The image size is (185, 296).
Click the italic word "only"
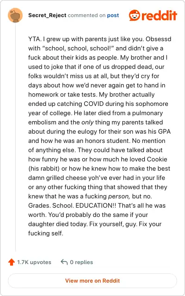coord(87,122)
